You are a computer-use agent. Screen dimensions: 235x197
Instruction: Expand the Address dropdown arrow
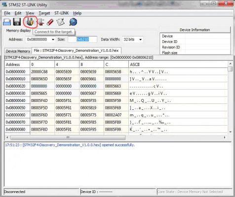(x=53, y=39)
